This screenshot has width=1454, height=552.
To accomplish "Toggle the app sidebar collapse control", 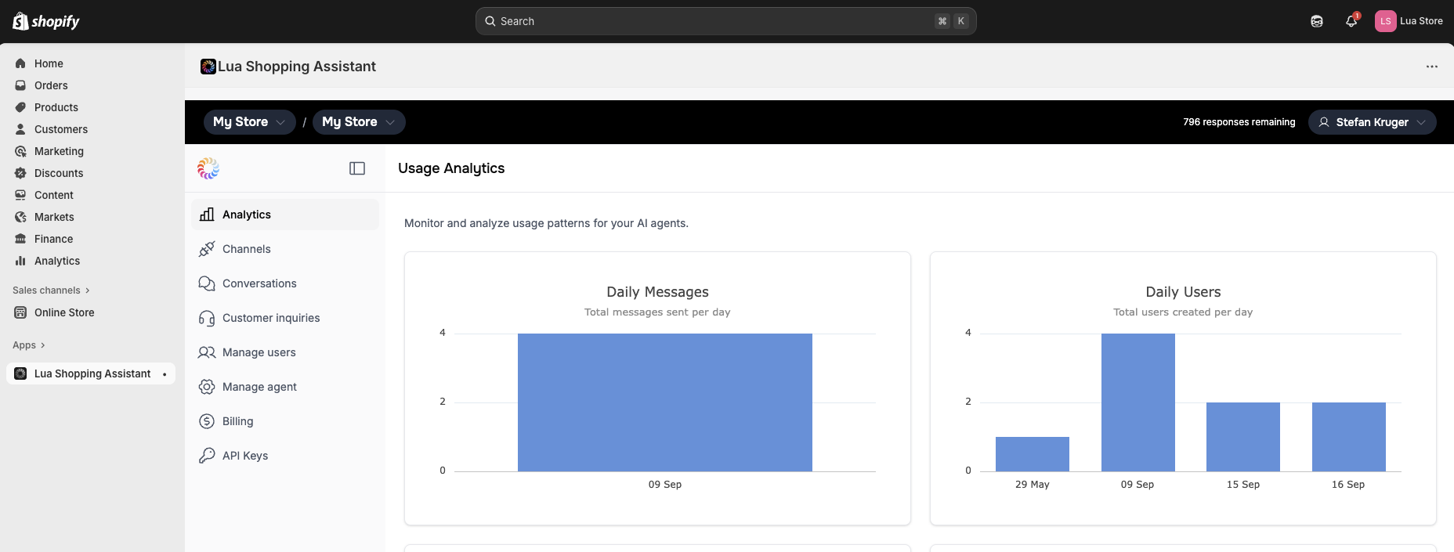I will (x=357, y=168).
